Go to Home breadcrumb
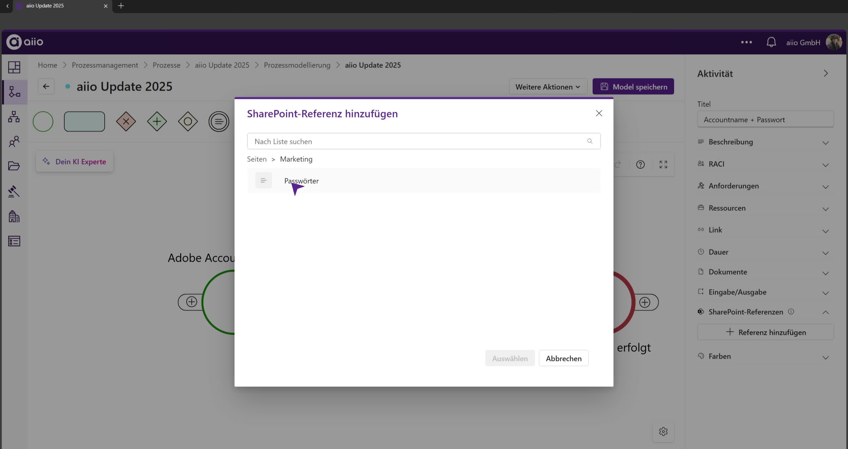 pyautogui.click(x=47, y=65)
